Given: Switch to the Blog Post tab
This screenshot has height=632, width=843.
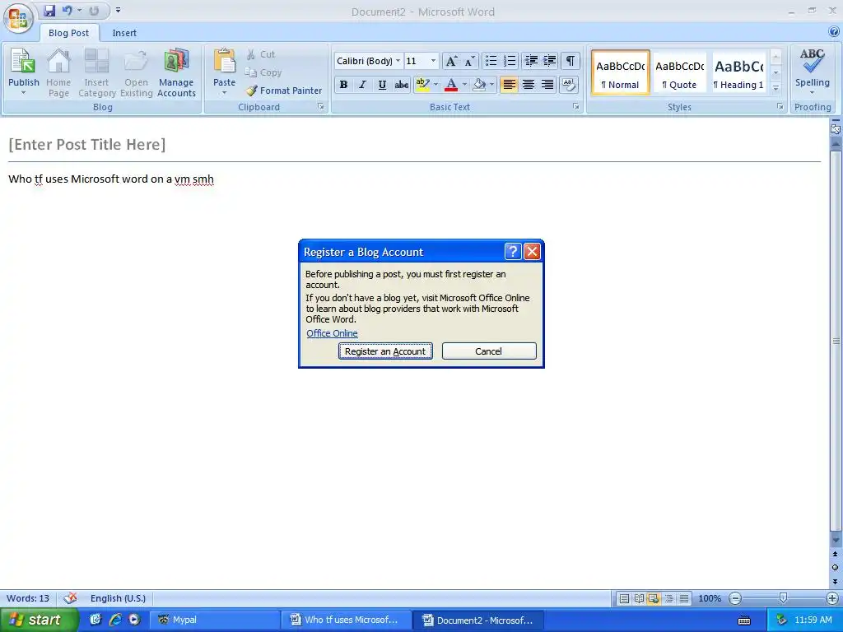Looking at the screenshot, I should click(x=69, y=33).
